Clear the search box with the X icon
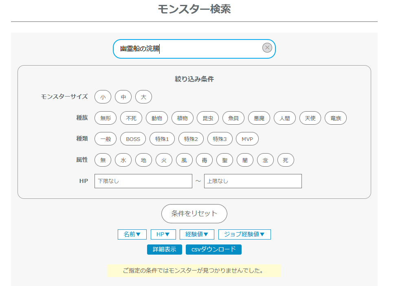This screenshot has height=286, width=396. click(x=267, y=48)
